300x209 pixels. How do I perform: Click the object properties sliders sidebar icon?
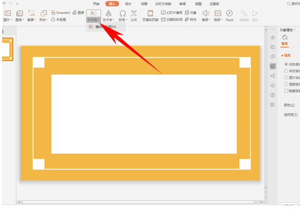[x=272, y=66]
